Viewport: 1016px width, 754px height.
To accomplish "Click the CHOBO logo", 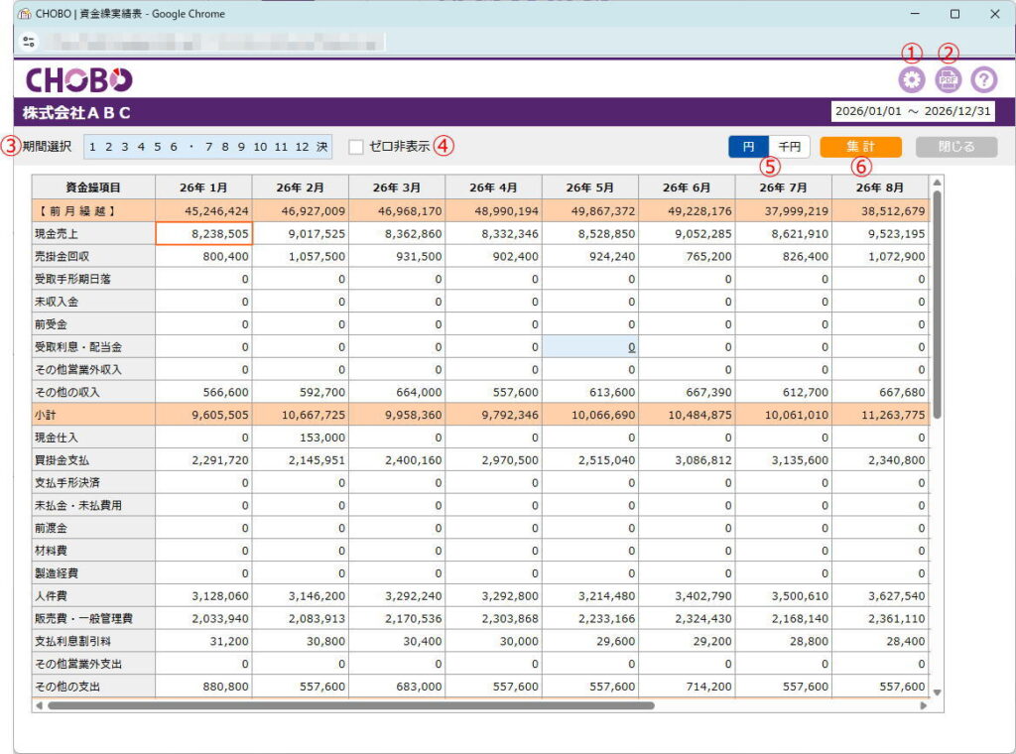I will point(78,80).
